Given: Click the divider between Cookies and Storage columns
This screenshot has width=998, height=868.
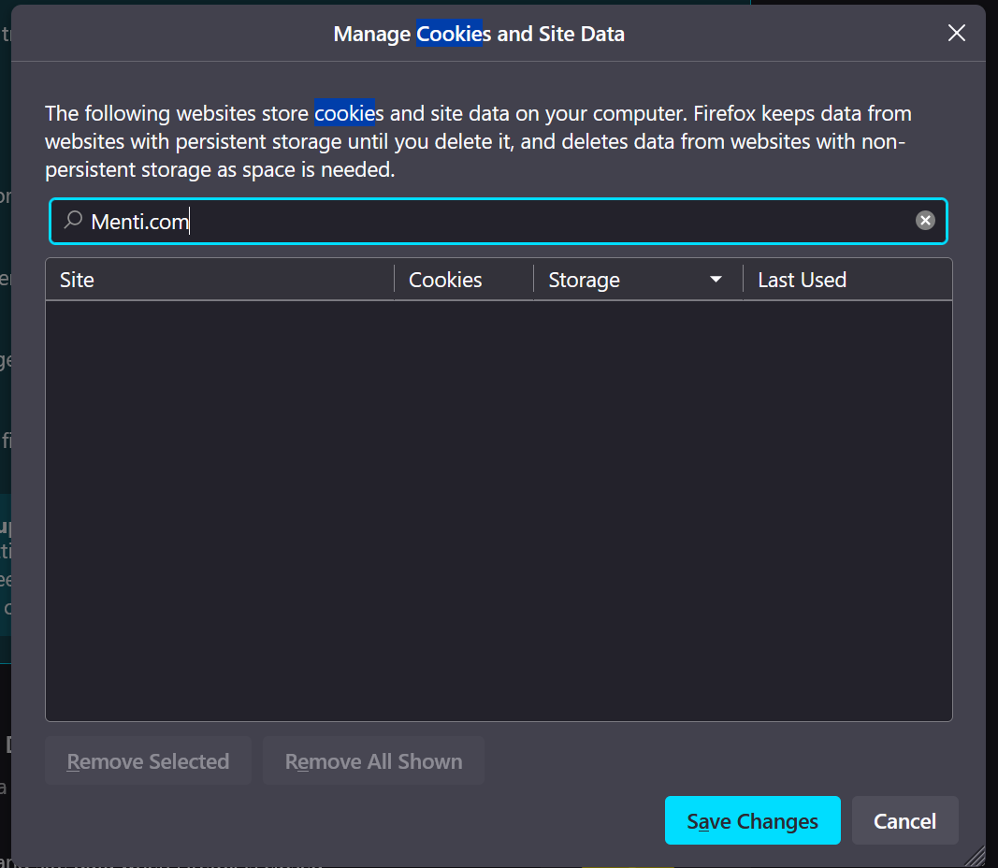Looking at the screenshot, I should (x=534, y=279).
